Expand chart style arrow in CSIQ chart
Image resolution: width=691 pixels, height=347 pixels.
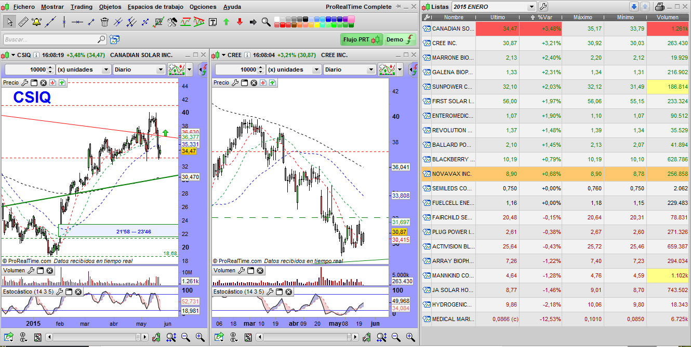(x=189, y=70)
